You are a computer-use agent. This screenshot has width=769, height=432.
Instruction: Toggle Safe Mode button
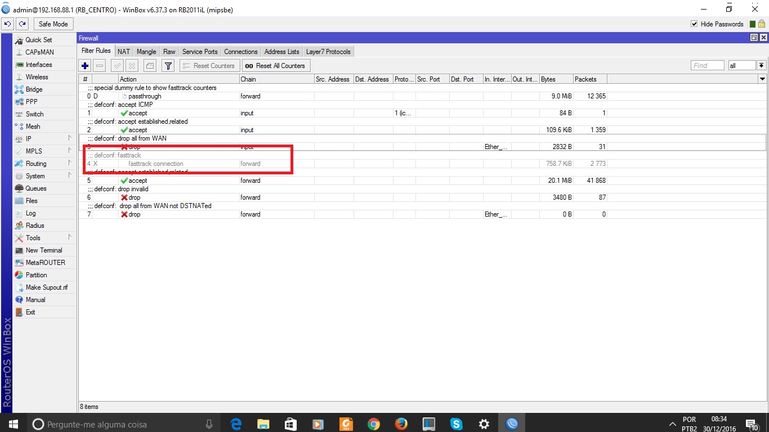coord(53,24)
